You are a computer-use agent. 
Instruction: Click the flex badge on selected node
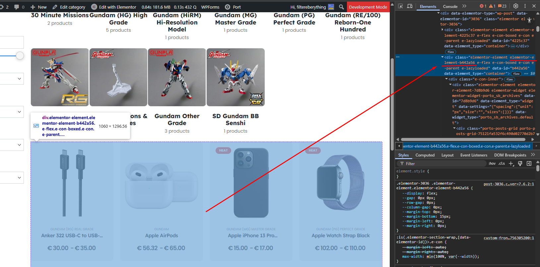click(x=516, y=74)
